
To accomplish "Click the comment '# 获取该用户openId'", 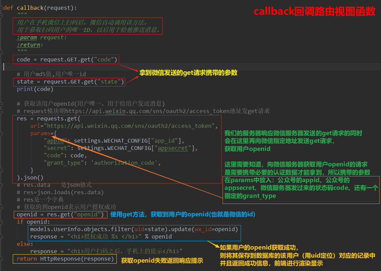I will (91, 104).
